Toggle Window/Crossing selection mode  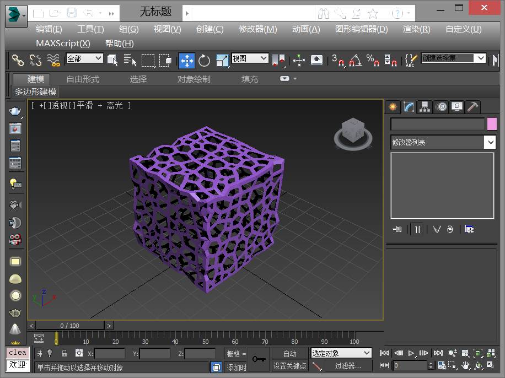coord(165,60)
